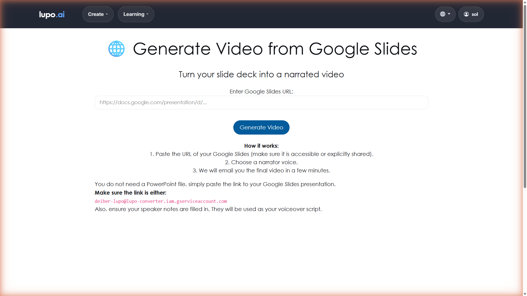Click the lupo.ai logo
Viewport: 527px width, 296px height.
[x=52, y=14]
